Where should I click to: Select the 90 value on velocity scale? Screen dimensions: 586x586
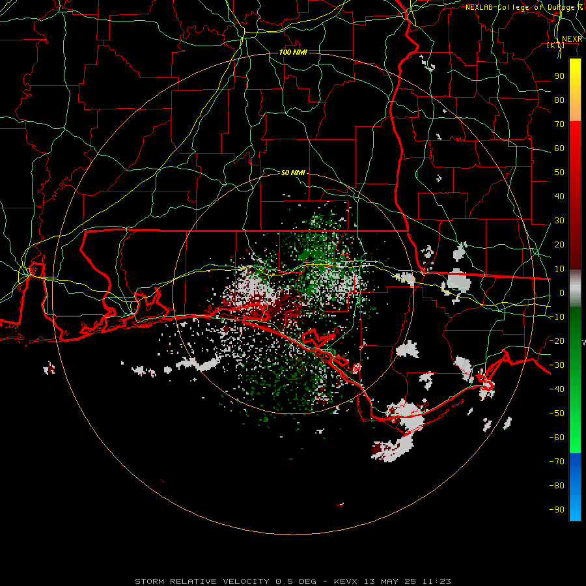pyautogui.click(x=559, y=76)
